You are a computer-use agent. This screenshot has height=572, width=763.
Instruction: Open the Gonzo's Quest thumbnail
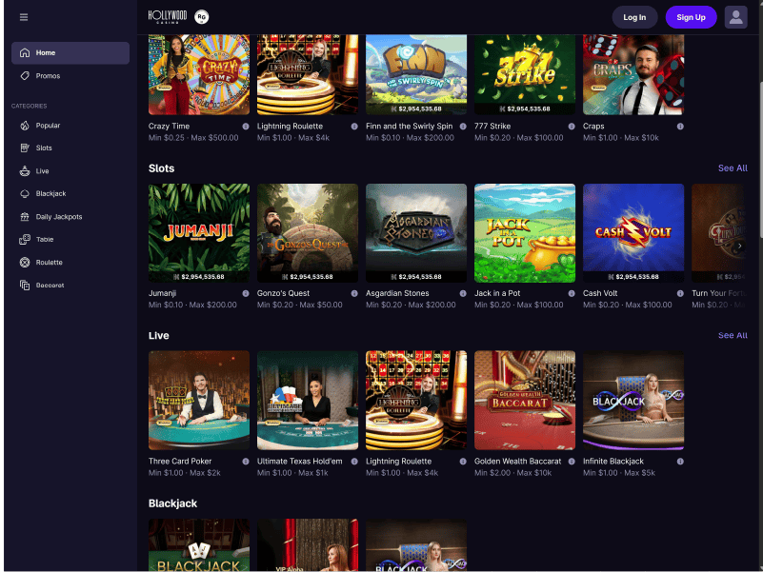coord(308,233)
